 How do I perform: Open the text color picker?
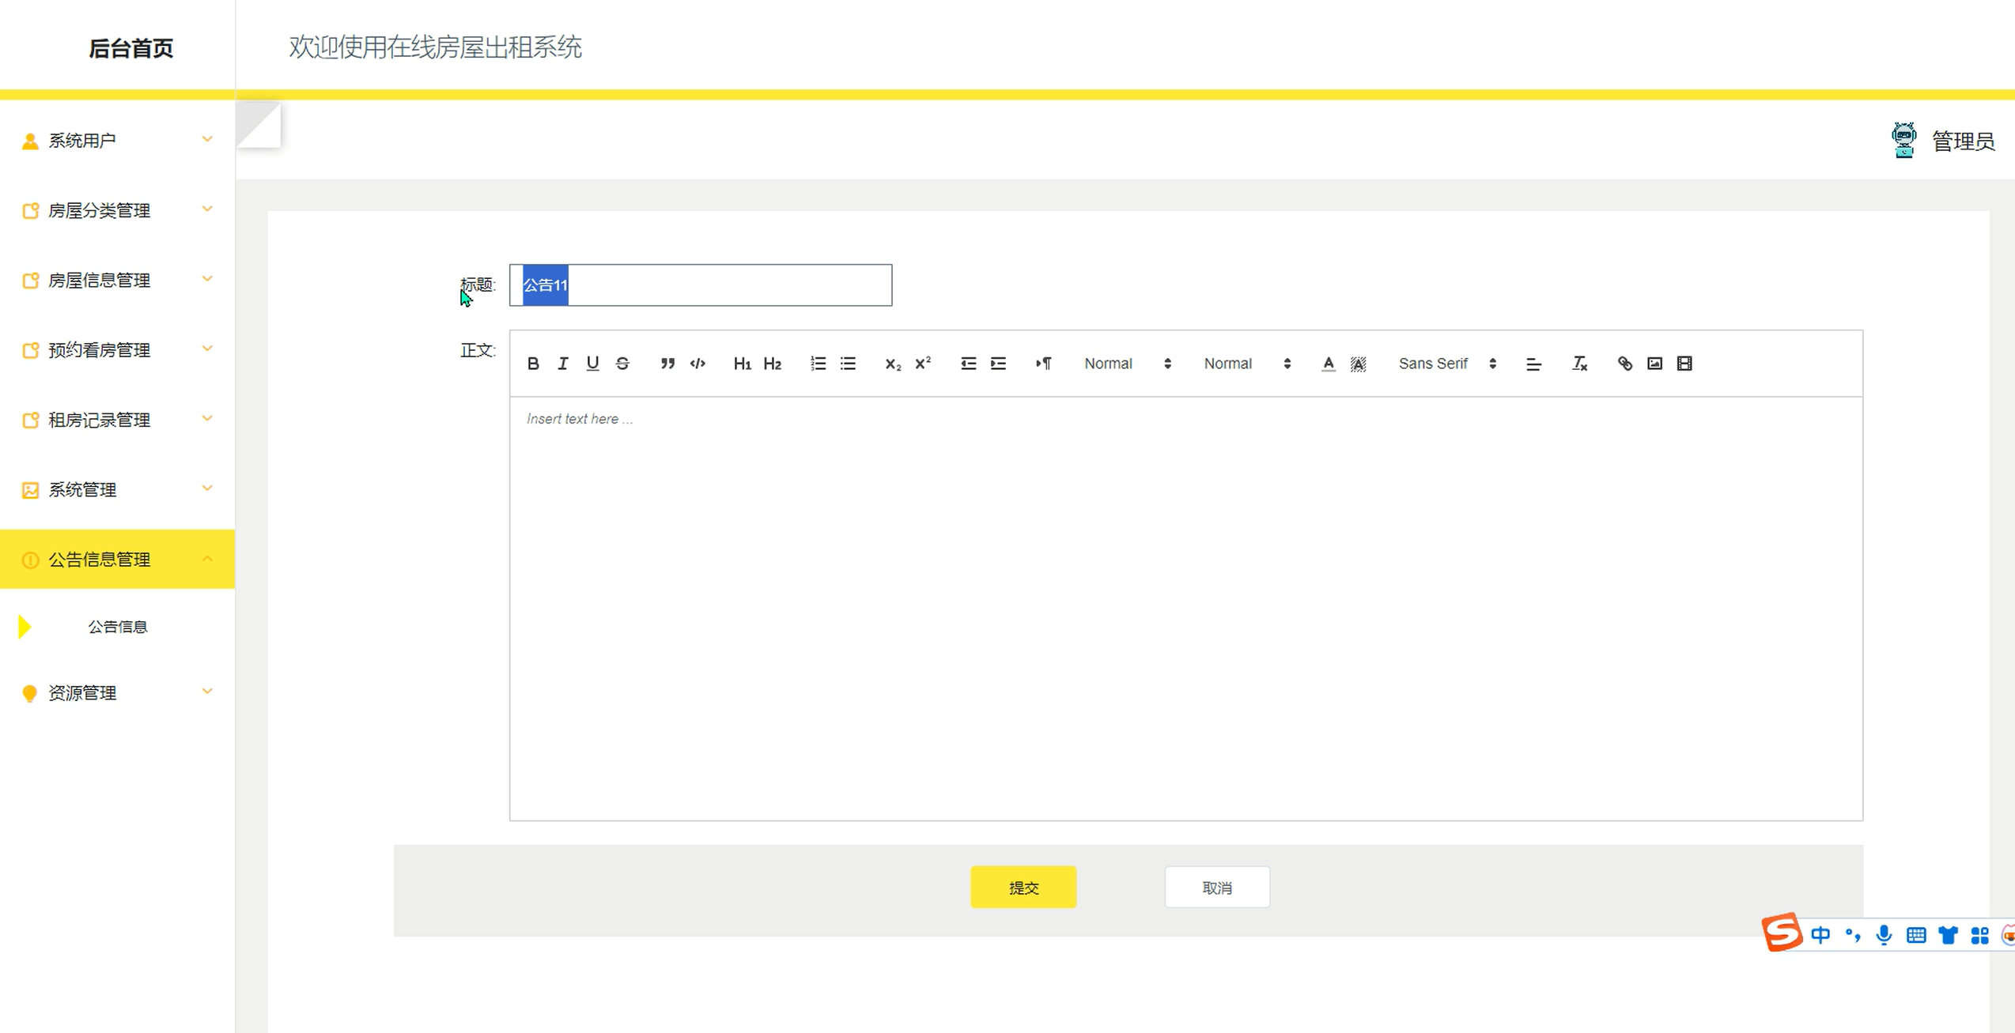(x=1328, y=364)
